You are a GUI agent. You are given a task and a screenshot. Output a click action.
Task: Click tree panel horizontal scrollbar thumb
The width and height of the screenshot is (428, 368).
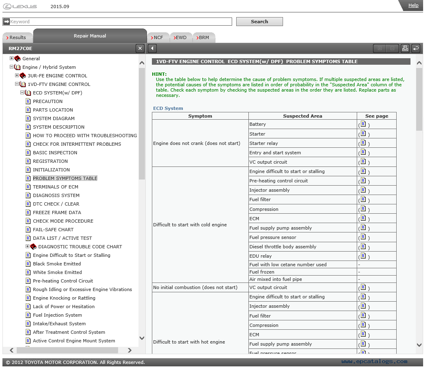[x=68, y=350]
